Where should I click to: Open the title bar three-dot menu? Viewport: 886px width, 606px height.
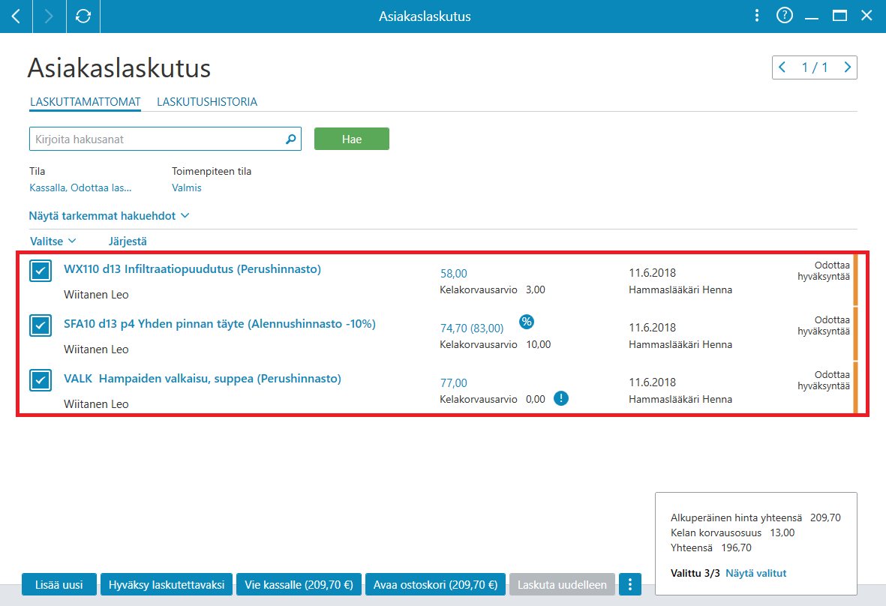click(757, 15)
